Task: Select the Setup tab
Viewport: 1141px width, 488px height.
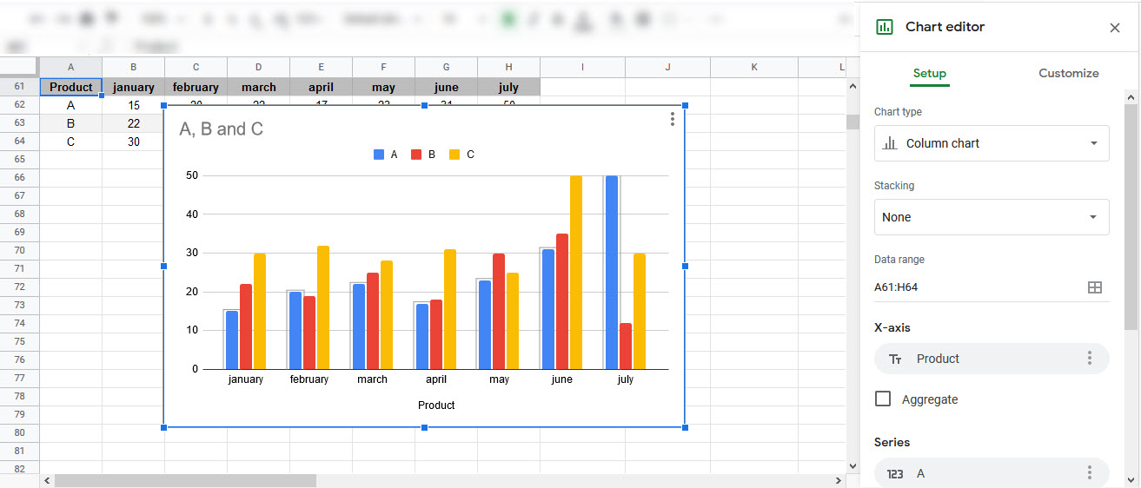Action: 929,74
